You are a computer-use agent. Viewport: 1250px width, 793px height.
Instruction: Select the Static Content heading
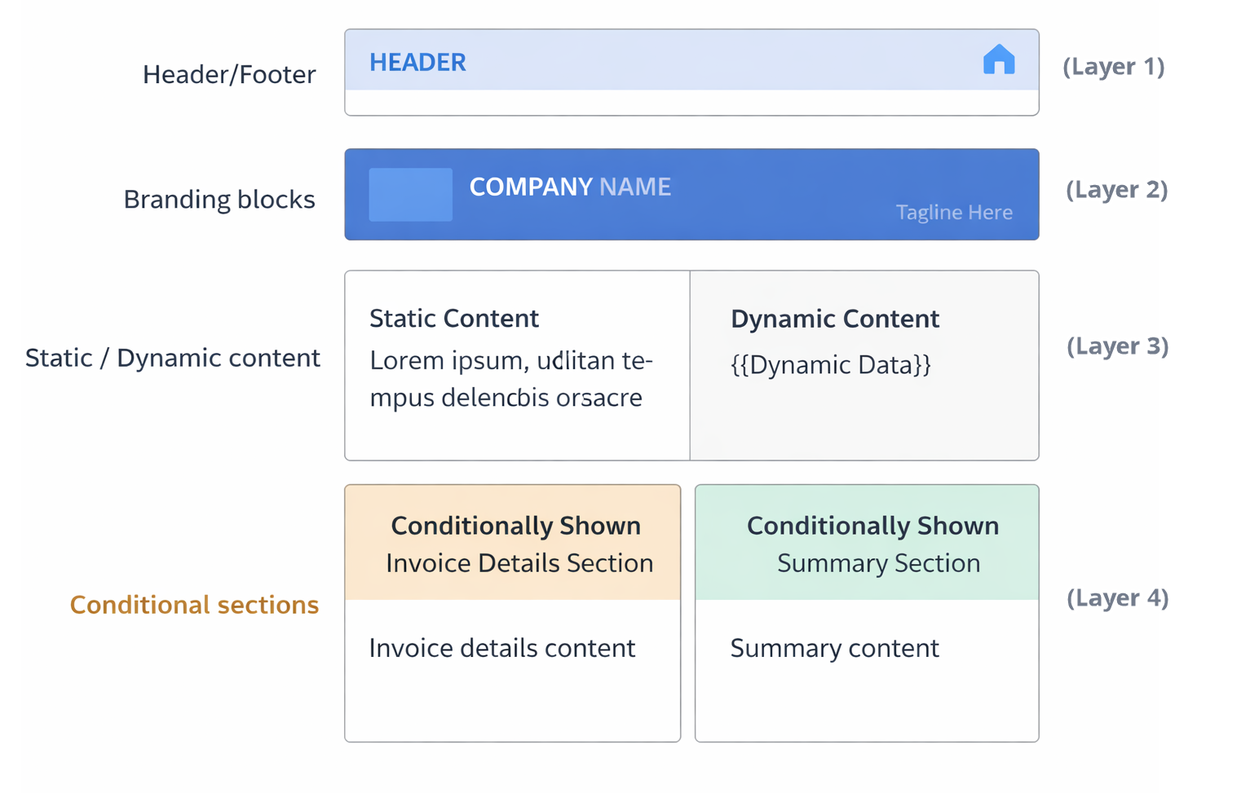[453, 318]
